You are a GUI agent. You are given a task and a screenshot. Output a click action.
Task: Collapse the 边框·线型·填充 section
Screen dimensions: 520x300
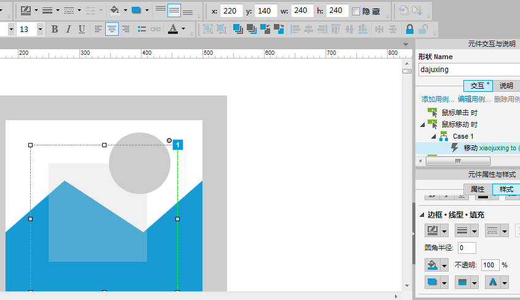coord(422,215)
